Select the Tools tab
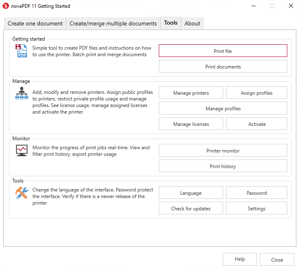The height and width of the screenshot is (271, 300). coord(171,23)
